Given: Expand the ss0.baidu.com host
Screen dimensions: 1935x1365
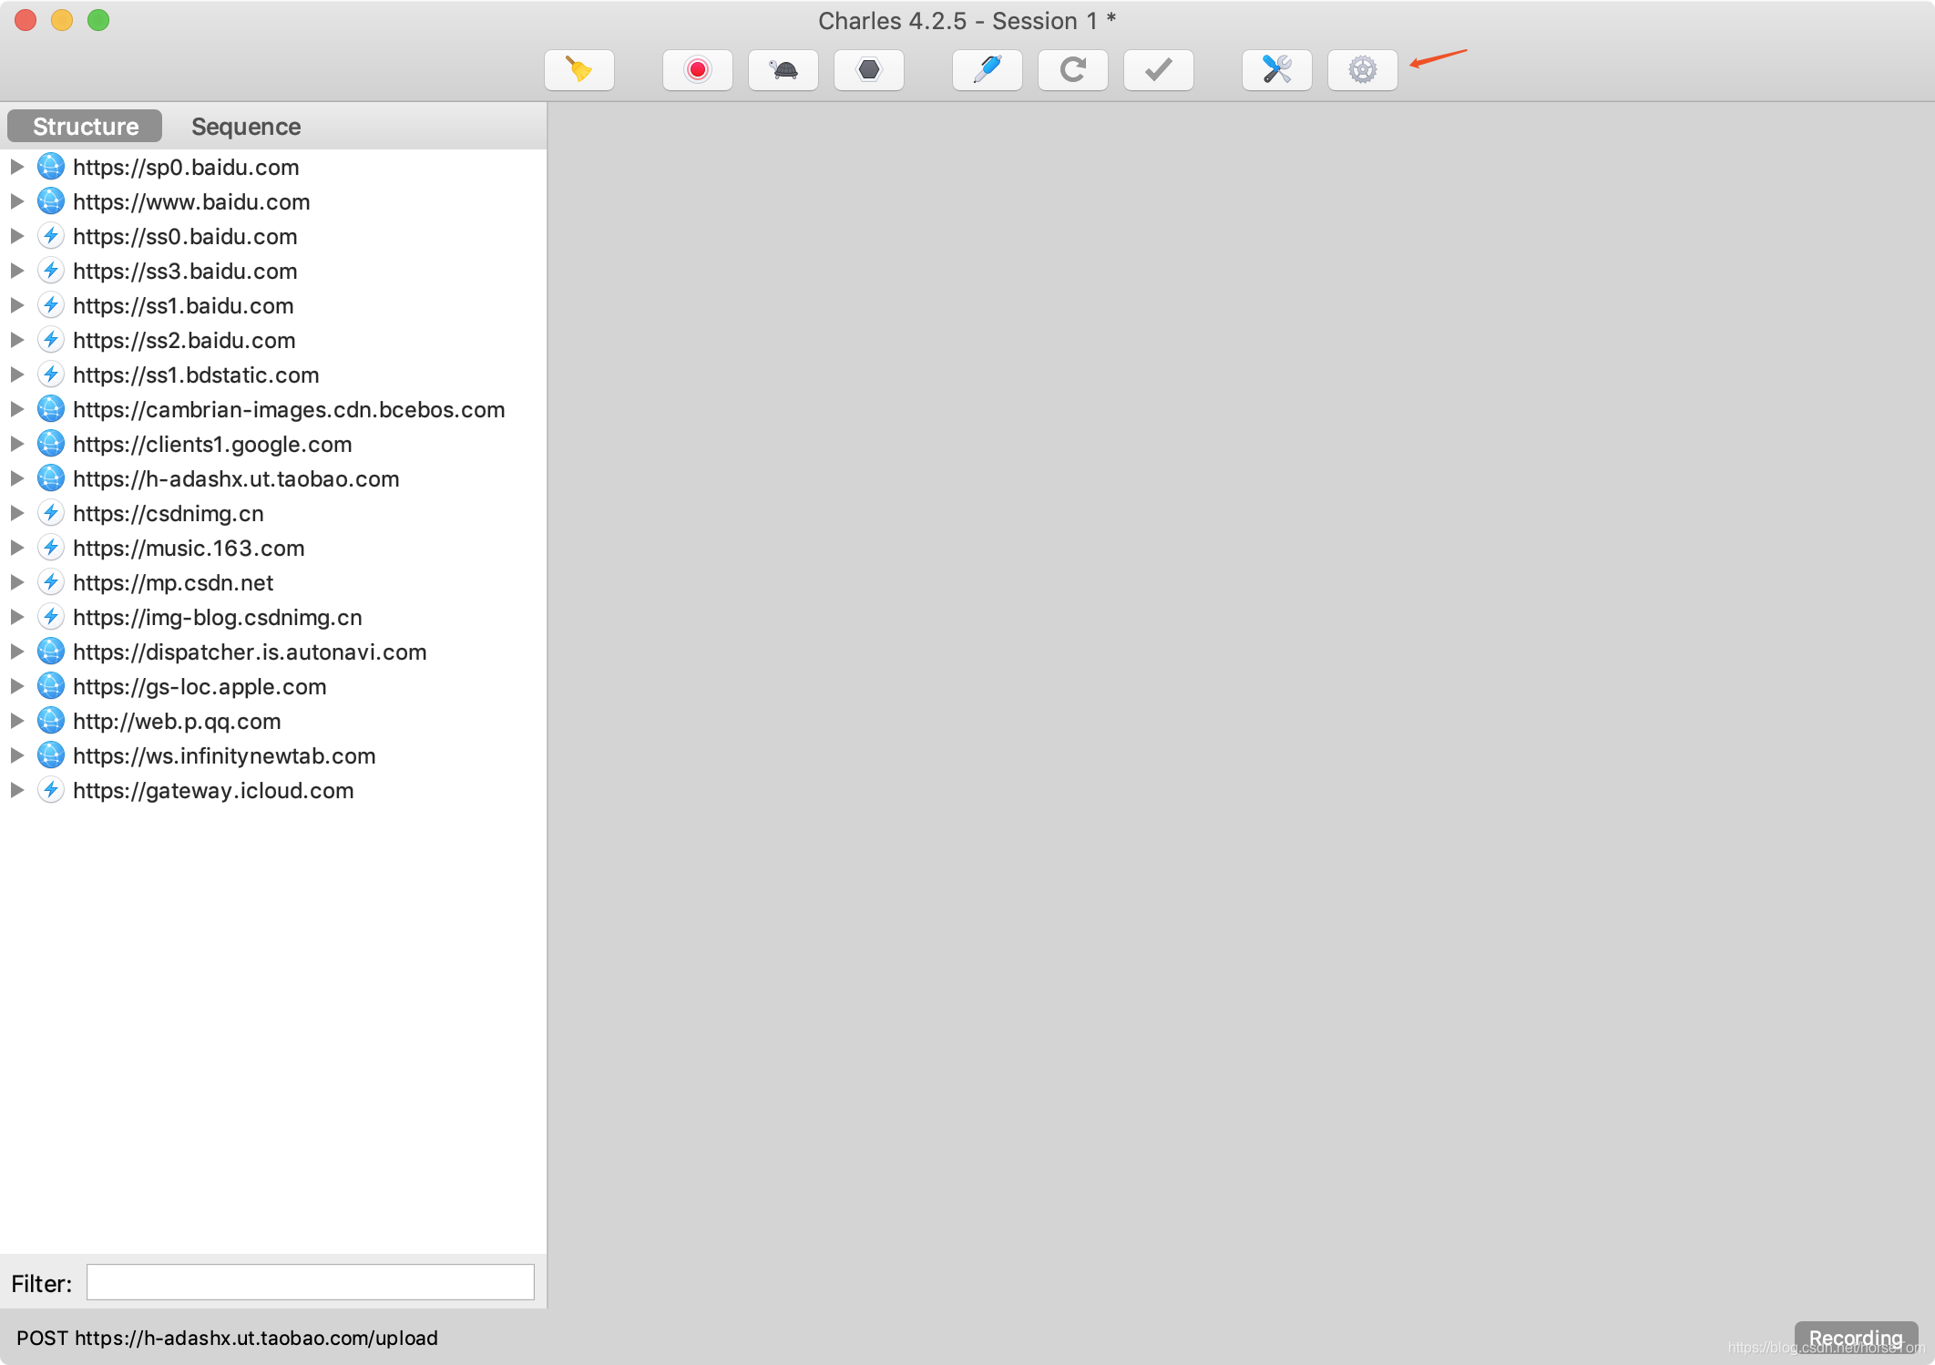Looking at the screenshot, I should pos(16,236).
